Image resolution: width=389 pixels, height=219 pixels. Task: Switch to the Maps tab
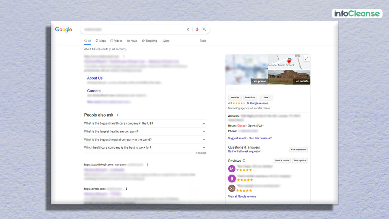(100, 41)
